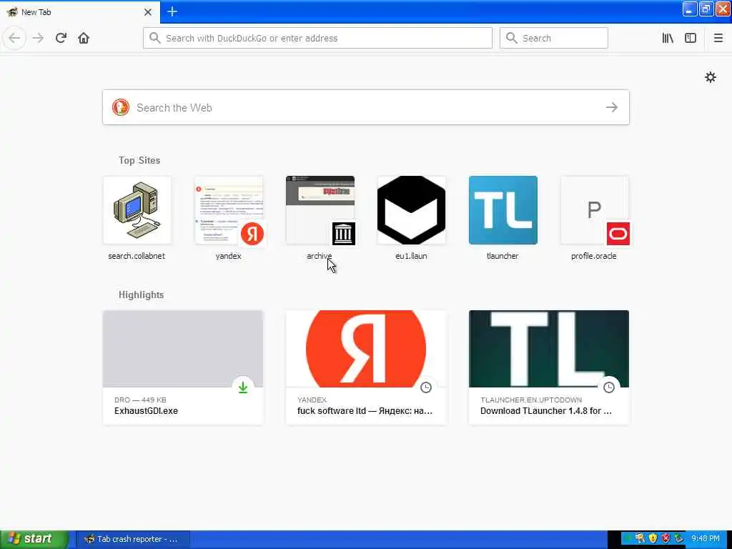Screen dimensions: 732x549
Task: Go forward using the forward arrow
Action: [39, 38]
